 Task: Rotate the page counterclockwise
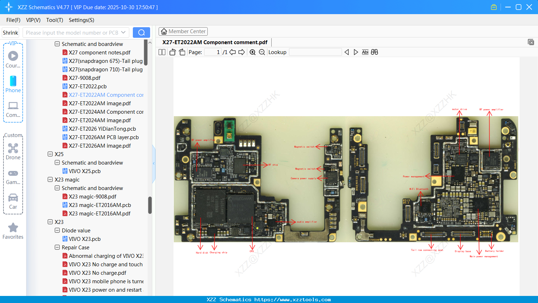pyautogui.click(x=172, y=52)
